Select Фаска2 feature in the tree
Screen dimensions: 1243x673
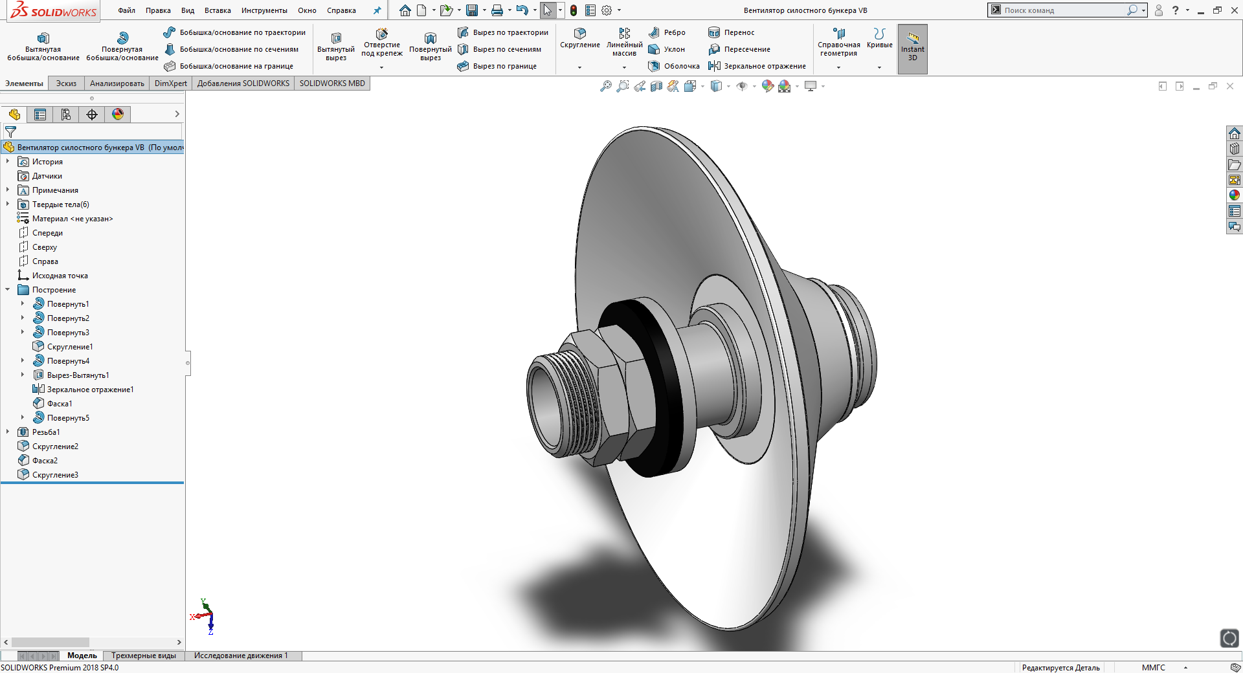[45, 461]
